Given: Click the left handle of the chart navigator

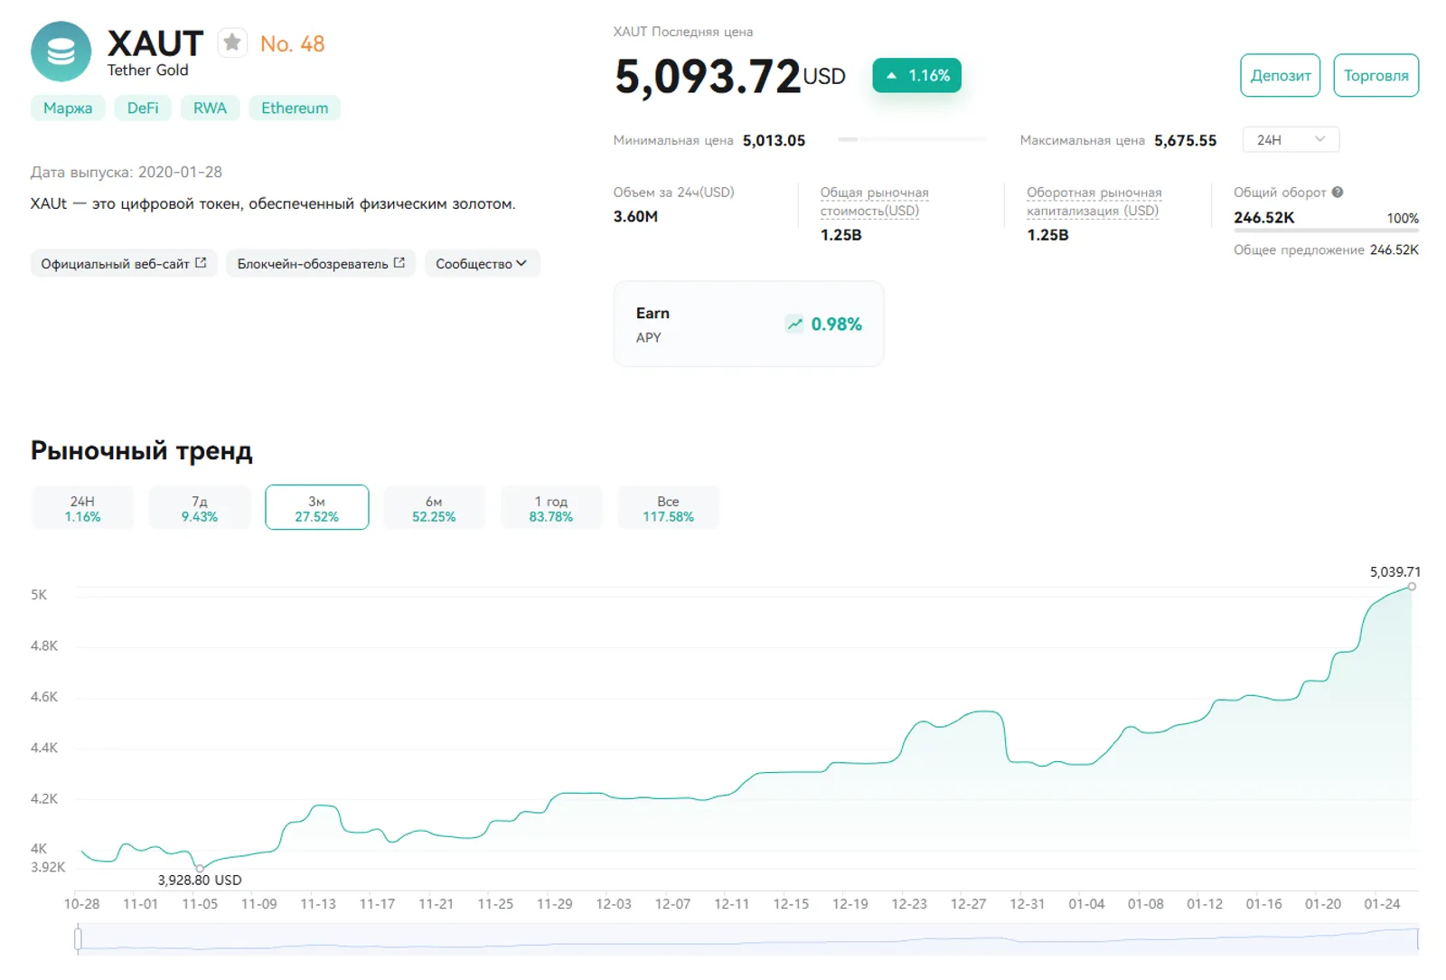Looking at the screenshot, I should [x=79, y=939].
